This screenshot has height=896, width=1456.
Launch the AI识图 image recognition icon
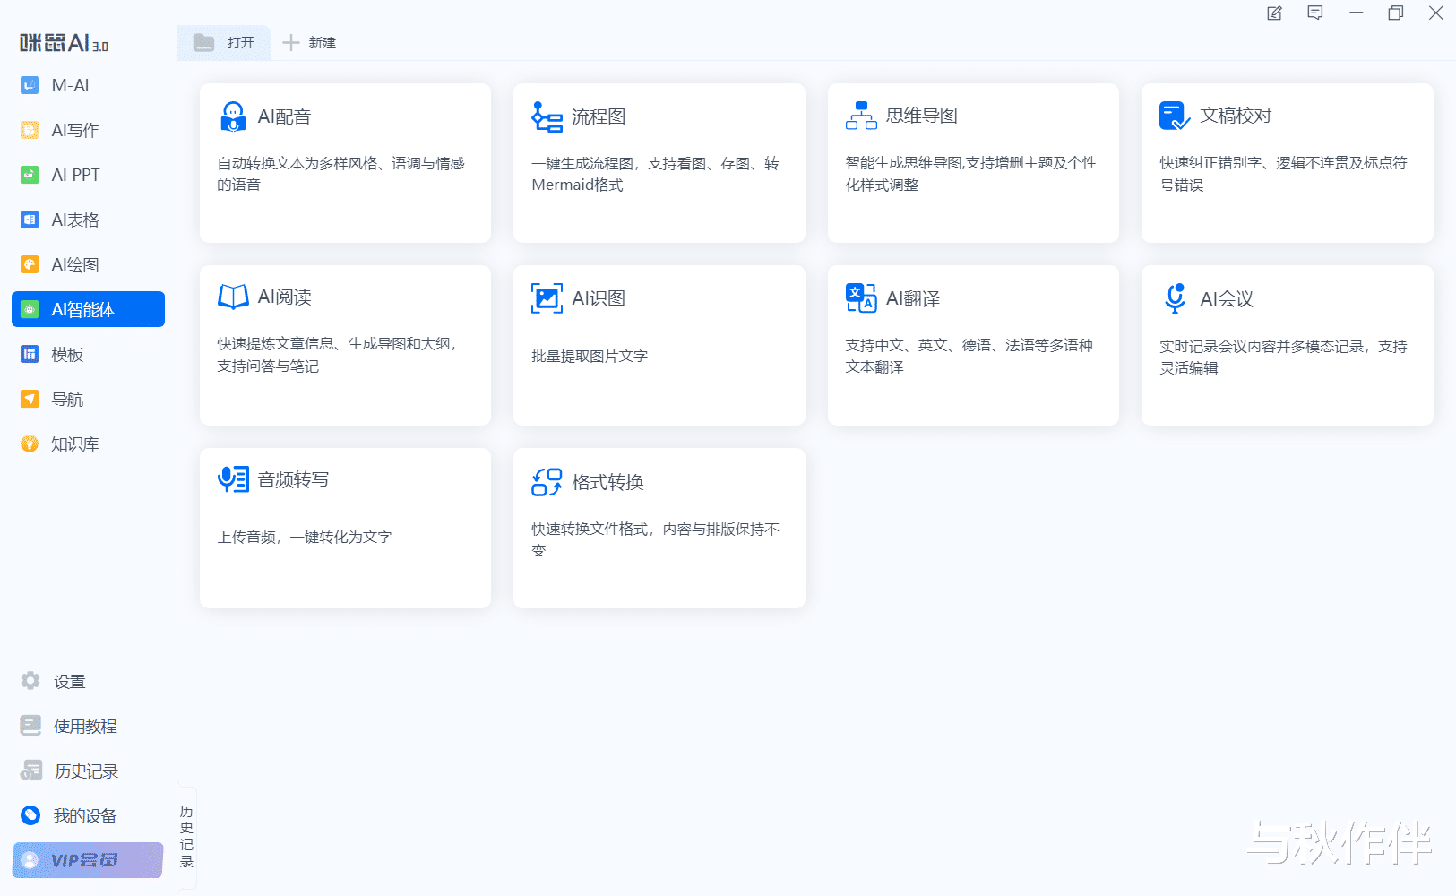click(x=547, y=298)
